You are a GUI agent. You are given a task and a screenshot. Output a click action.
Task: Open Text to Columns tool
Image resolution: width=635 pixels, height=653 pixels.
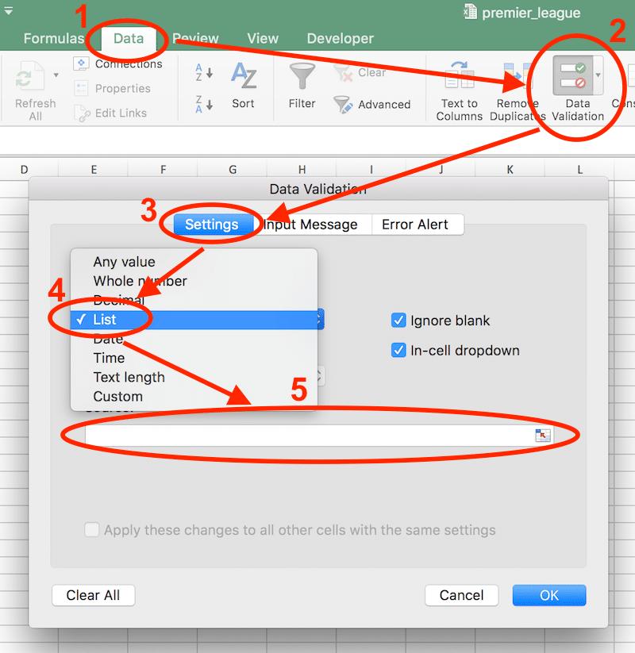tap(459, 75)
